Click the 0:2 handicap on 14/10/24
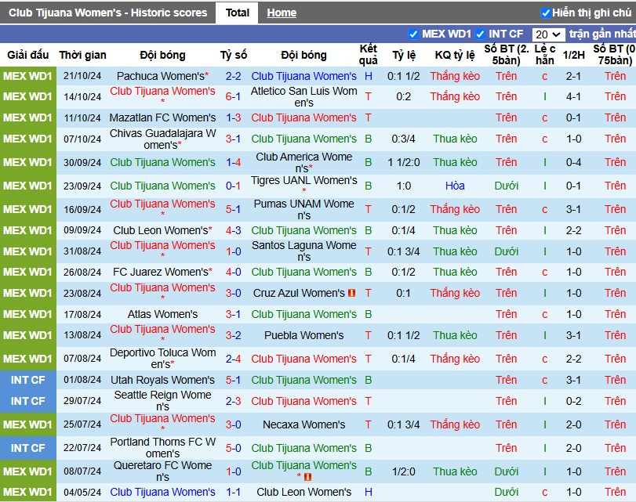Screen dimensions: 636x502 (x=404, y=96)
